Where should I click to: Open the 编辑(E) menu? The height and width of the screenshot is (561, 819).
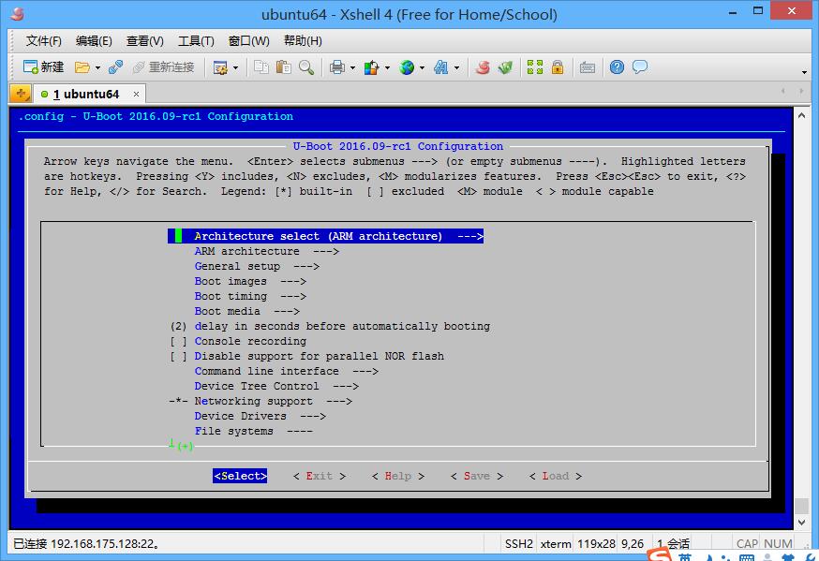pos(94,40)
